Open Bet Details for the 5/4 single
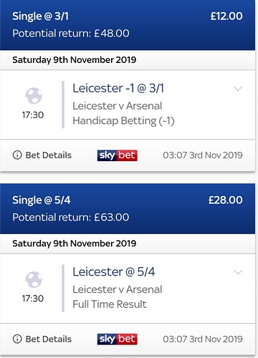The height and width of the screenshot is (358, 258). (42, 339)
